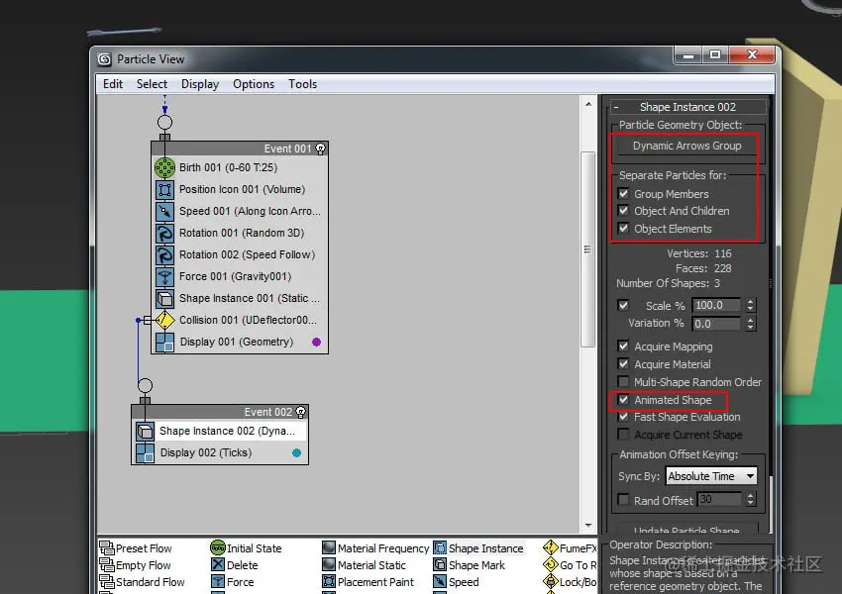This screenshot has width=842, height=594.
Task: Click the teal Display 002 color swatch
Action: click(296, 452)
